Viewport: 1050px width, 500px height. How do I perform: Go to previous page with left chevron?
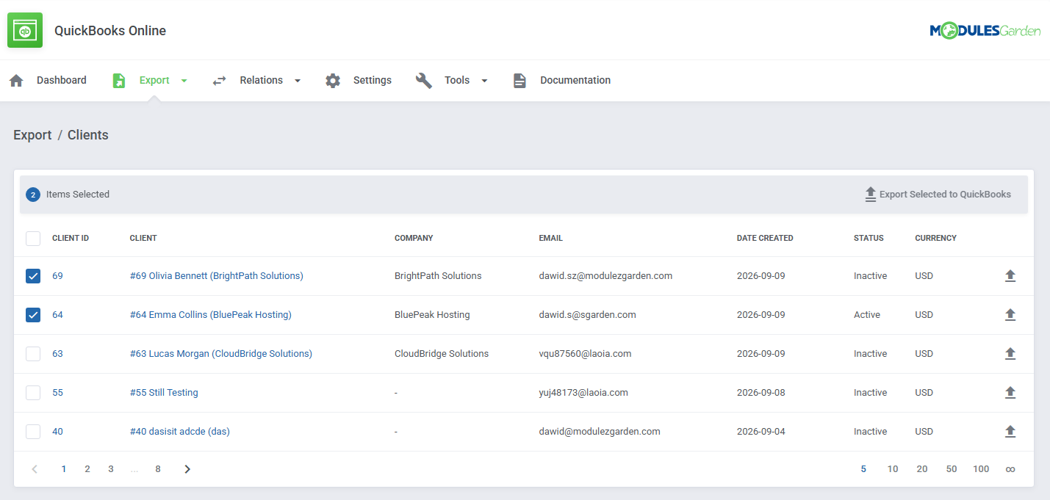click(35, 469)
